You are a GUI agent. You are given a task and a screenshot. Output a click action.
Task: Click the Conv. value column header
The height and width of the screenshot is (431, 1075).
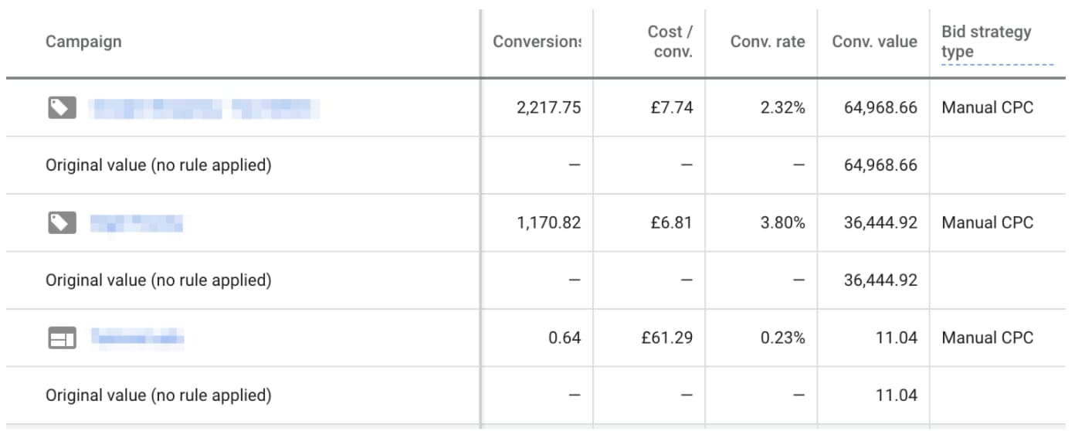874,42
